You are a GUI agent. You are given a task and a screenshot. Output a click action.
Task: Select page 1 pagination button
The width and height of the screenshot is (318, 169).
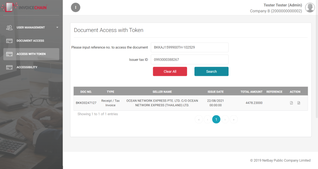(216, 120)
